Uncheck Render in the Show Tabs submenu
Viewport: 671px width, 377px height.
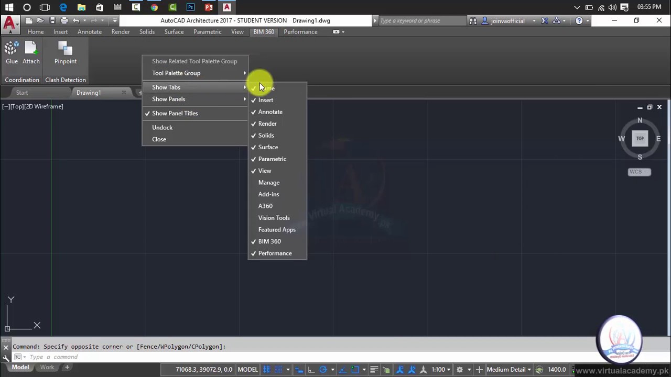pyautogui.click(x=277, y=124)
